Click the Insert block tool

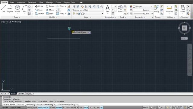pos(120,8)
